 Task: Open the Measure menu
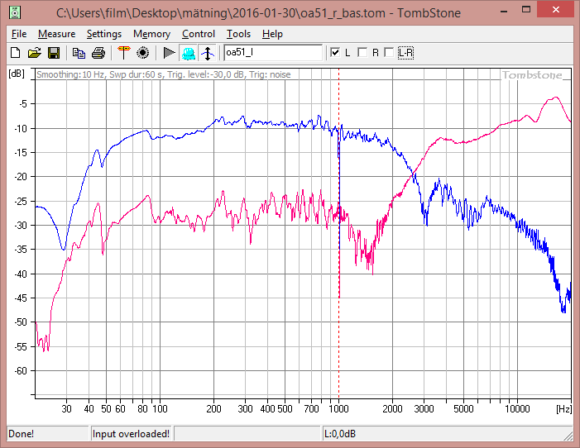pyautogui.click(x=56, y=34)
